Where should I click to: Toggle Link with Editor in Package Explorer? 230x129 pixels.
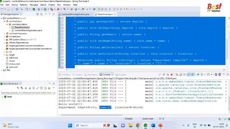point(42,14)
